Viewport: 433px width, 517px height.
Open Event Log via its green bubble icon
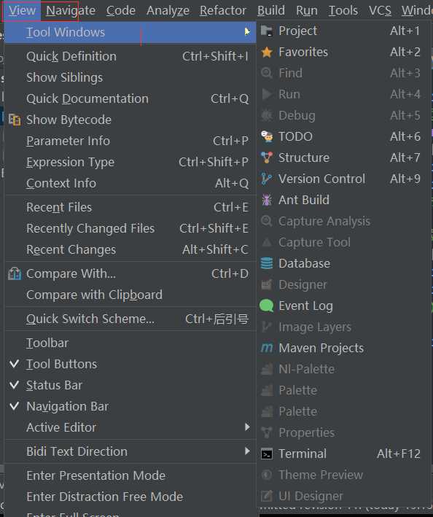click(267, 306)
